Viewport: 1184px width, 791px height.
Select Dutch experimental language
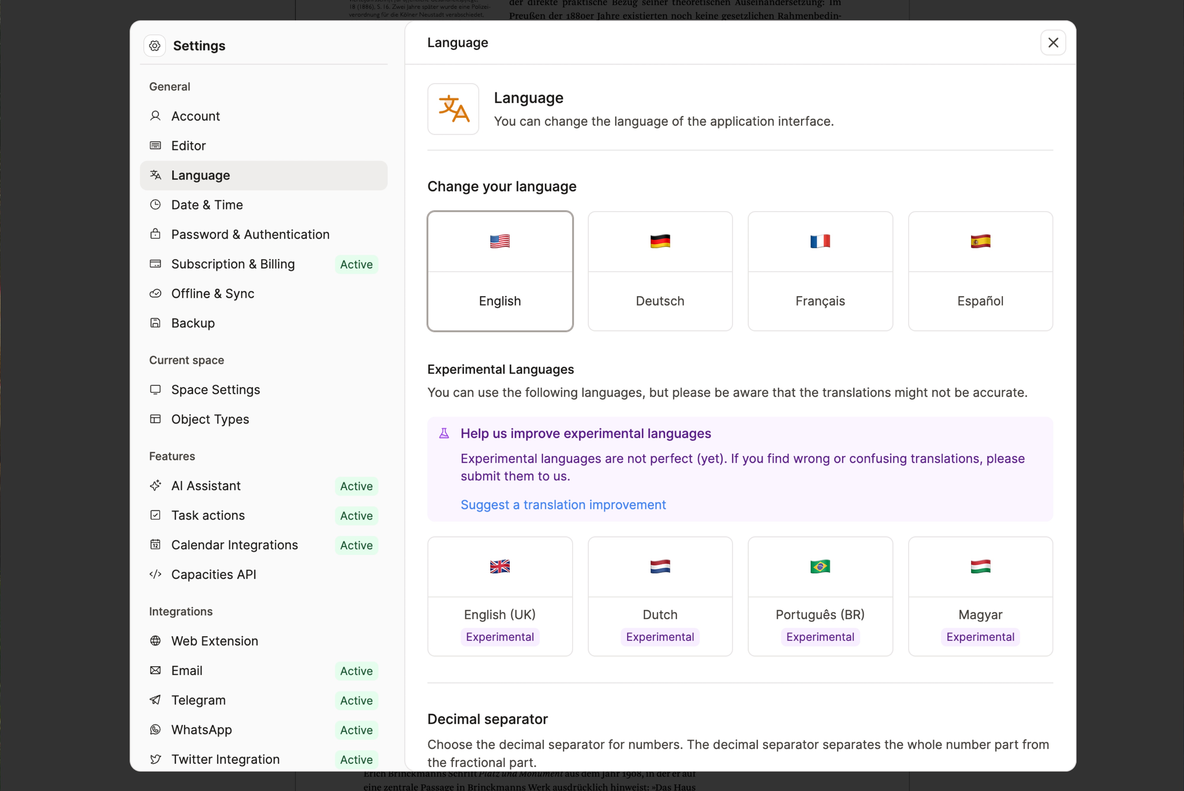[660, 596]
